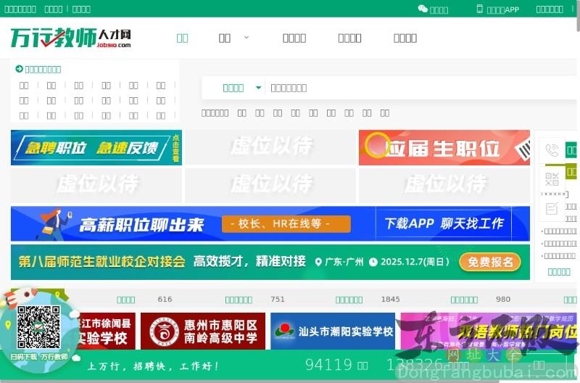Open the 第八届师范生就业校企对接会 banner
Image resolution: width=580 pixels, height=383 pixels.
point(270,262)
